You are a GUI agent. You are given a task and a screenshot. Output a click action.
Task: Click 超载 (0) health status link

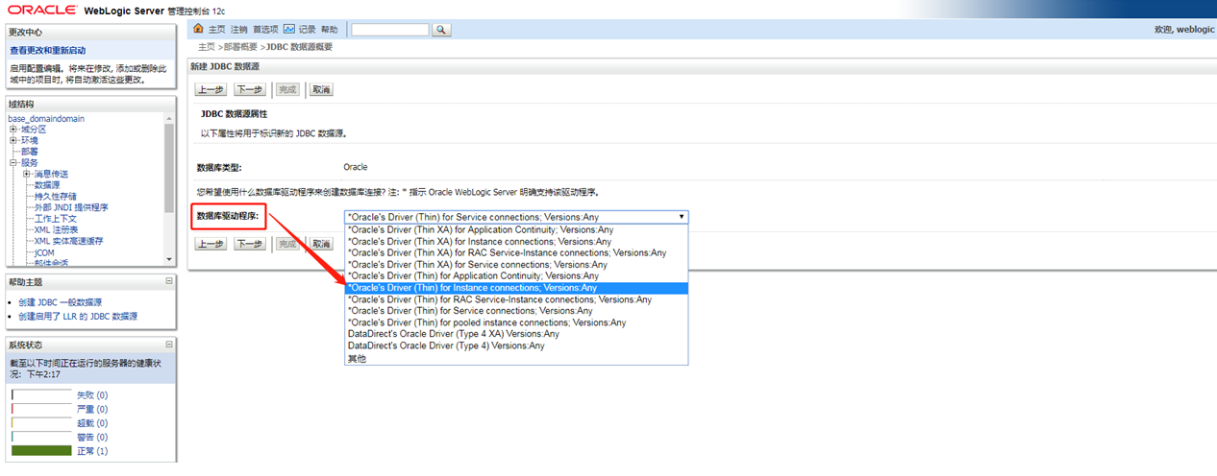tap(92, 423)
